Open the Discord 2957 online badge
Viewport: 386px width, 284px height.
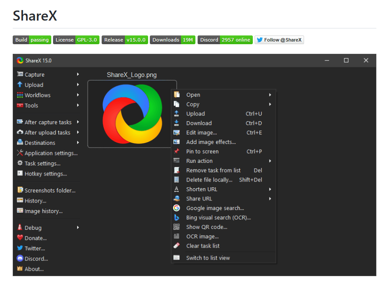[225, 40]
